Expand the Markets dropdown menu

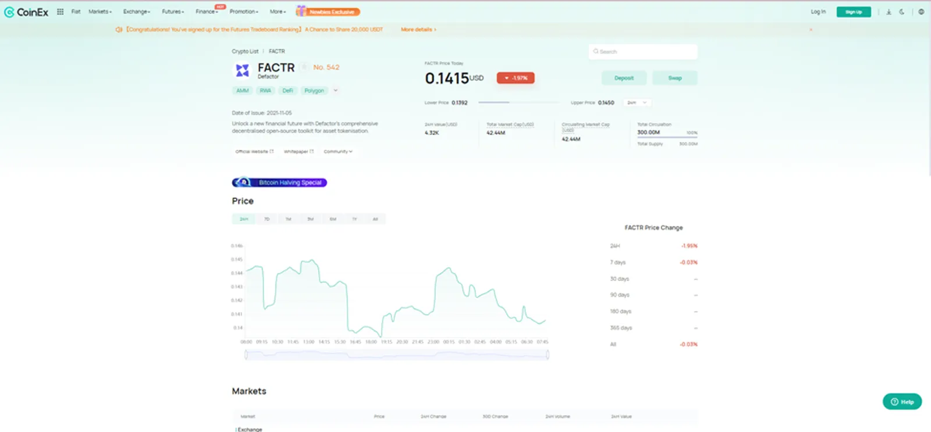pos(100,12)
